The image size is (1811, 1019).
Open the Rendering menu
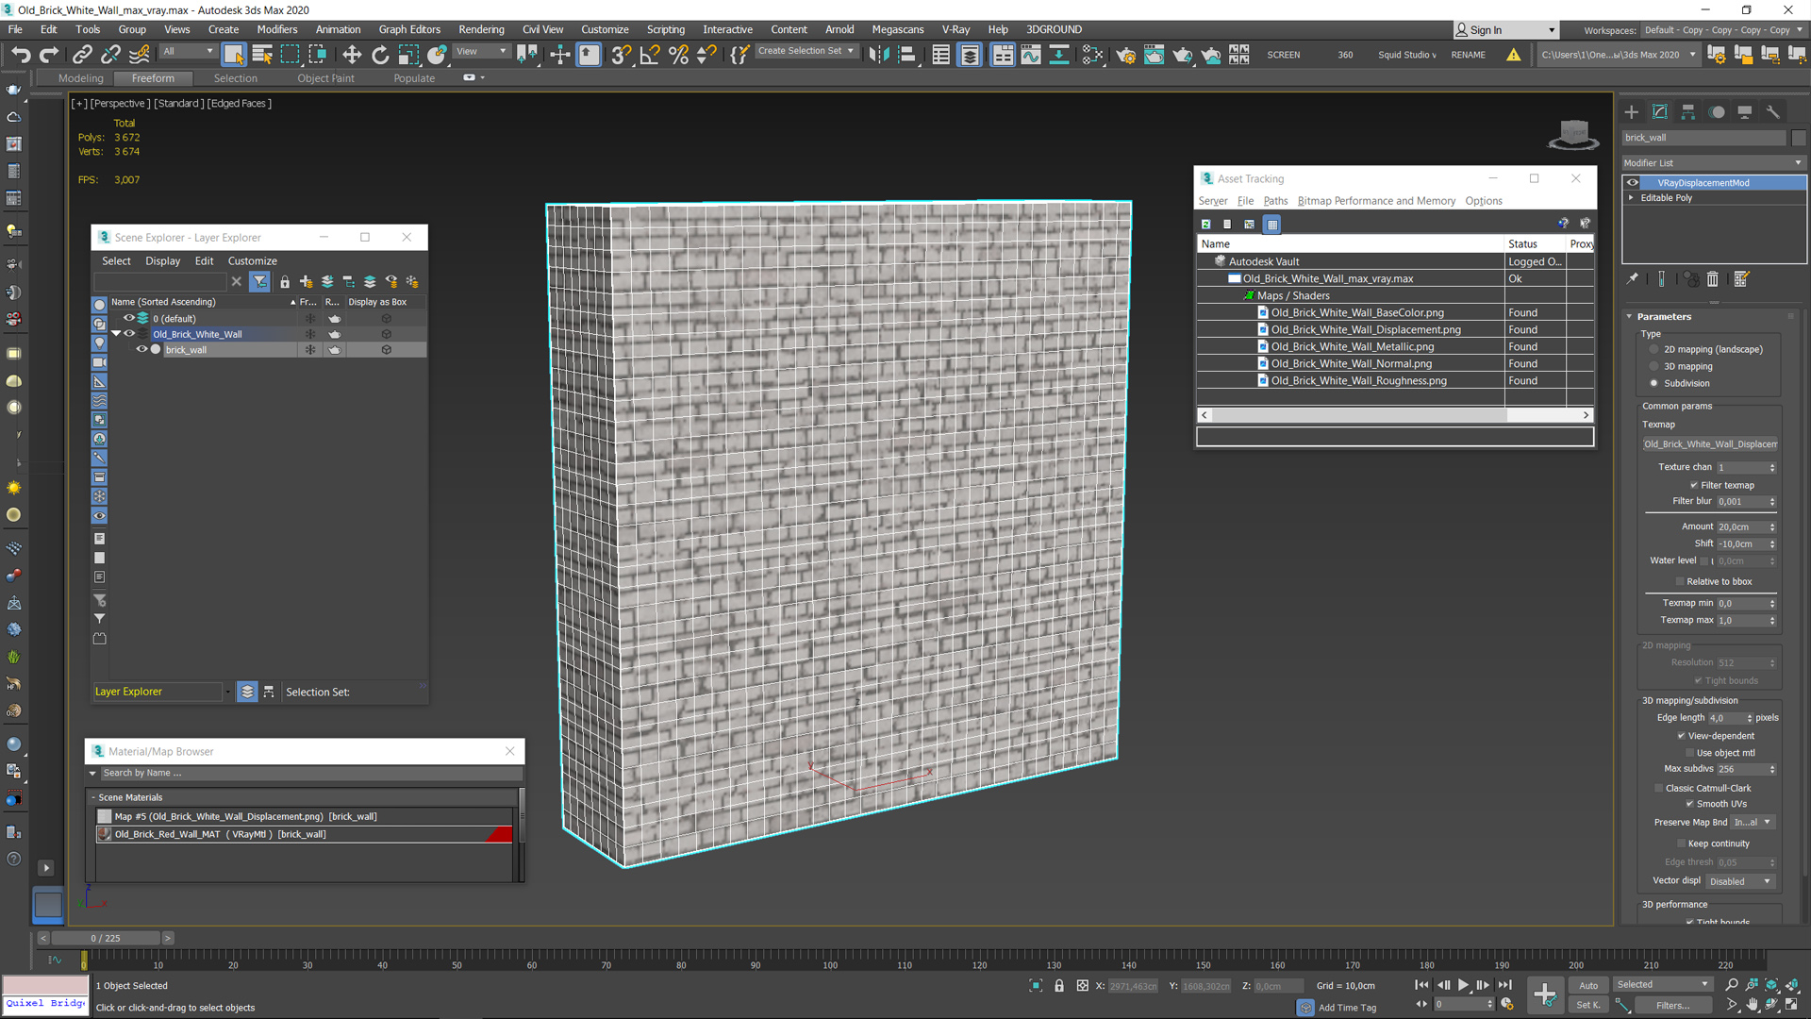point(481,29)
